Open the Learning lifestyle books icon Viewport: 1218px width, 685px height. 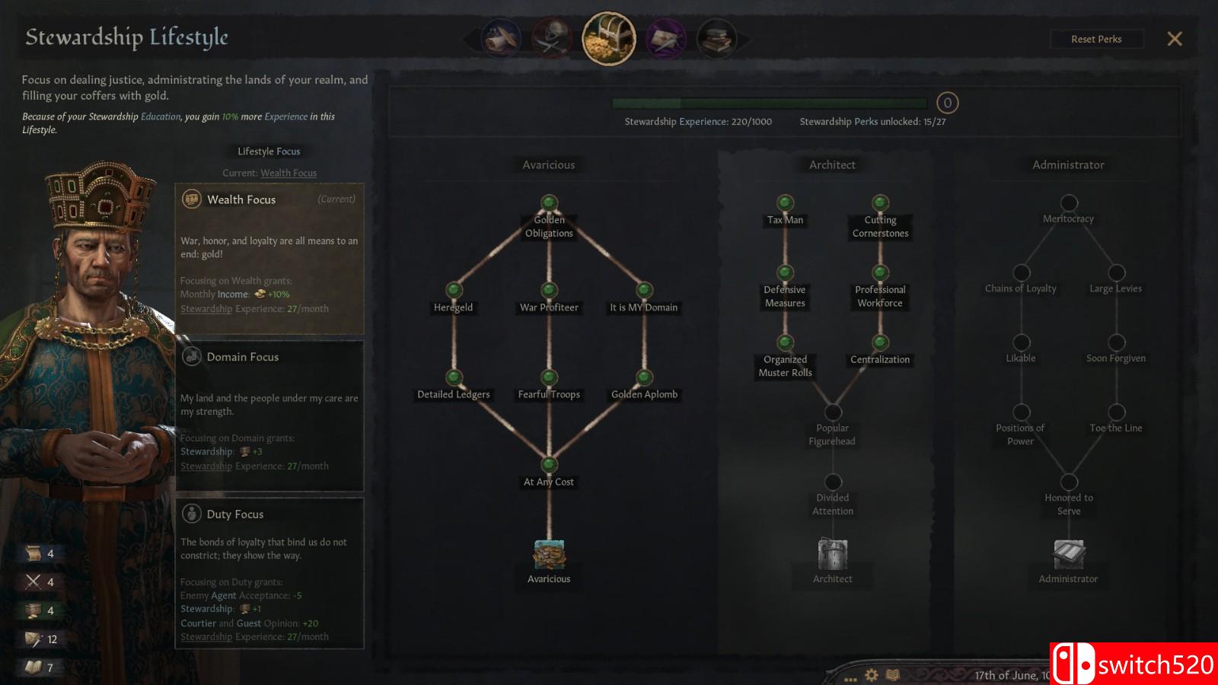[716, 38]
